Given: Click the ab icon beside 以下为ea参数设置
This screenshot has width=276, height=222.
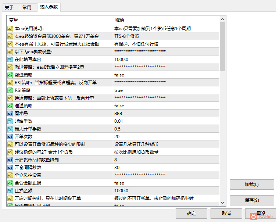Looking at the screenshot, I should click(x=10, y=52).
